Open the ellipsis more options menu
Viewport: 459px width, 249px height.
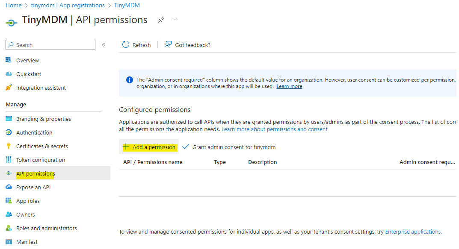pos(175,20)
